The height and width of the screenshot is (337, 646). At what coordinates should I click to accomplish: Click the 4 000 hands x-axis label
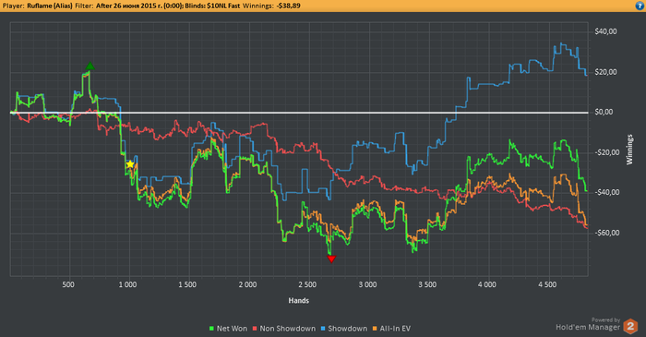coord(487,284)
